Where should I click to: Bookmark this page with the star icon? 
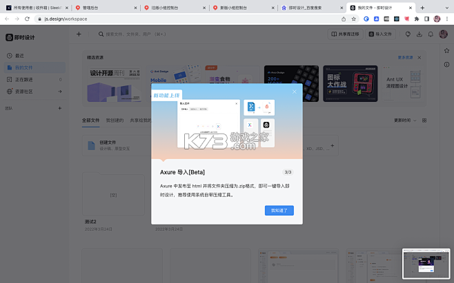click(x=353, y=19)
